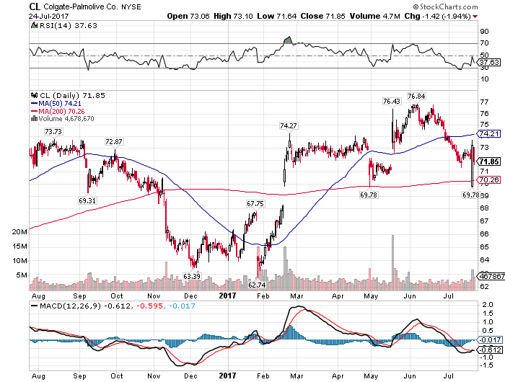Click the 69.78 low label near May
The height and width of the screenshot is (382, 505).
point(369,195)
